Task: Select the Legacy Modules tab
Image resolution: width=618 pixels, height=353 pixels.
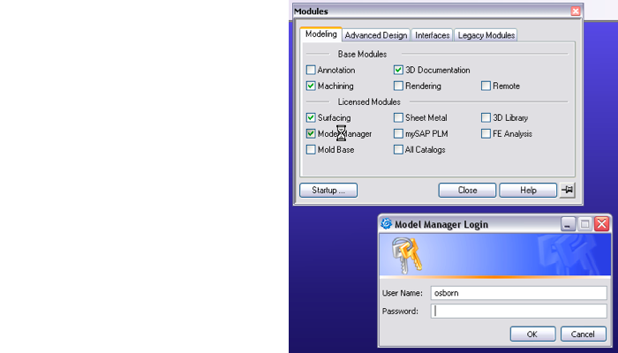Action: pos(486,35)
